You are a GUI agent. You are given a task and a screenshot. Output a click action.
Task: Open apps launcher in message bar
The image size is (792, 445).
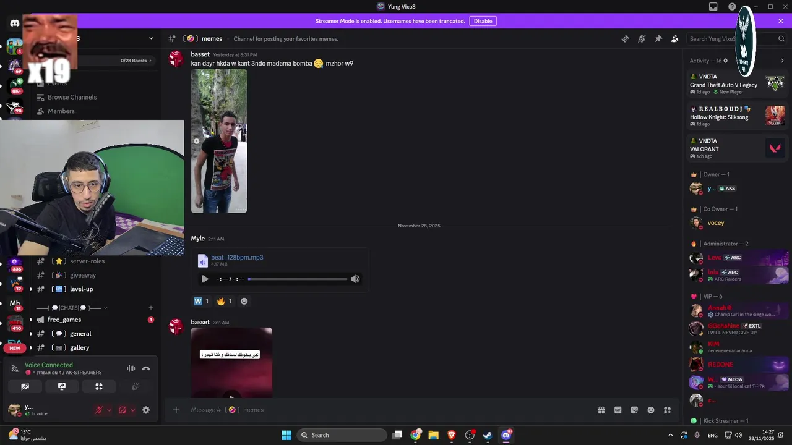click(x=668, y=410)
